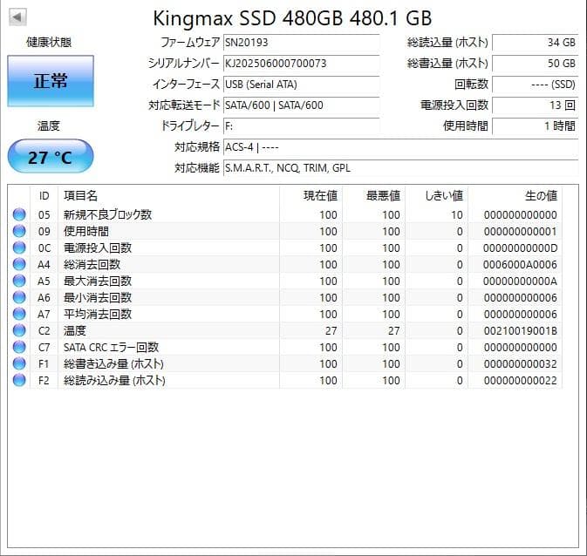Click status icon for 最大消去回数 row
Viewport: 587px width, 556px height.
pos(19,281)
